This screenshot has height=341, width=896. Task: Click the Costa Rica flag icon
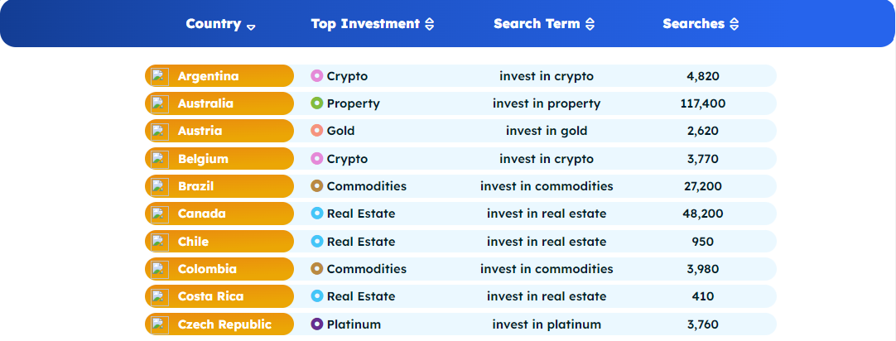point(160,296)
